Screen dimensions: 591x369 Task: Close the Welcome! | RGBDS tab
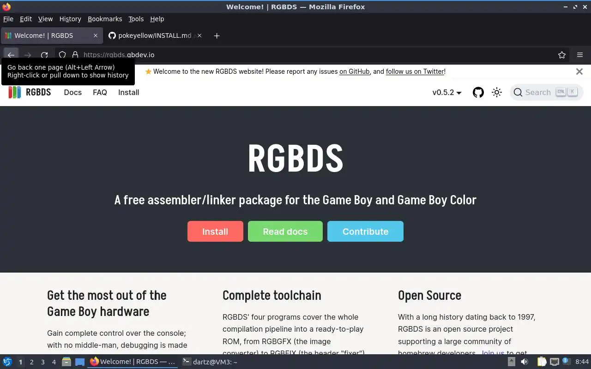[96, 36]
